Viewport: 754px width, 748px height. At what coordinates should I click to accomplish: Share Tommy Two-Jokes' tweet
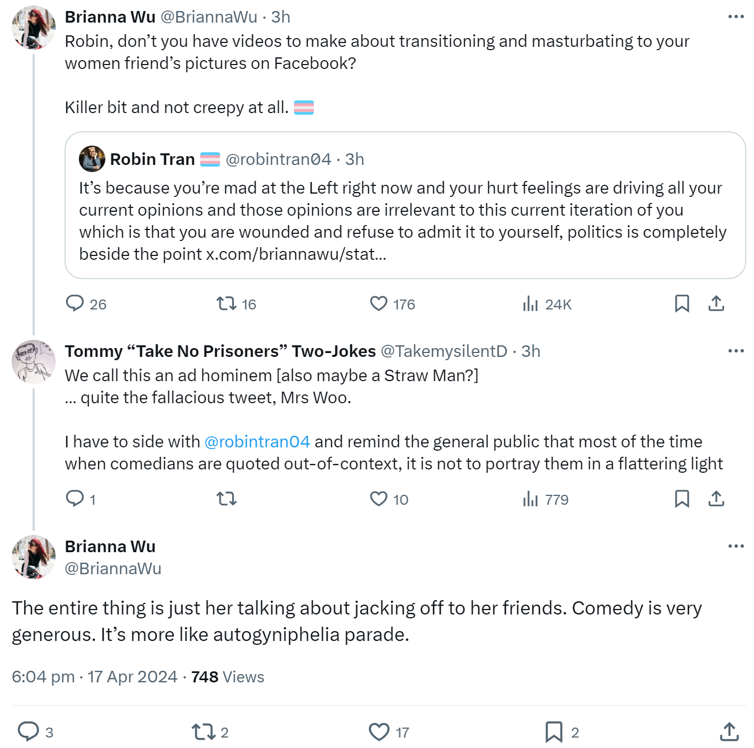pos(716,499)
